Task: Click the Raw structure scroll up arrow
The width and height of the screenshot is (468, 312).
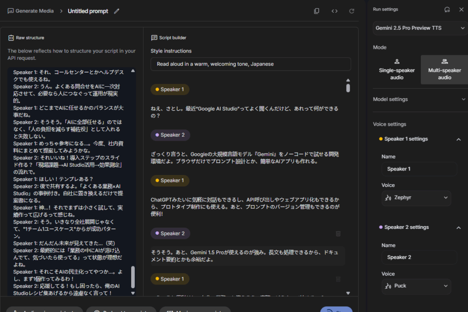Action: click(133, 71)
